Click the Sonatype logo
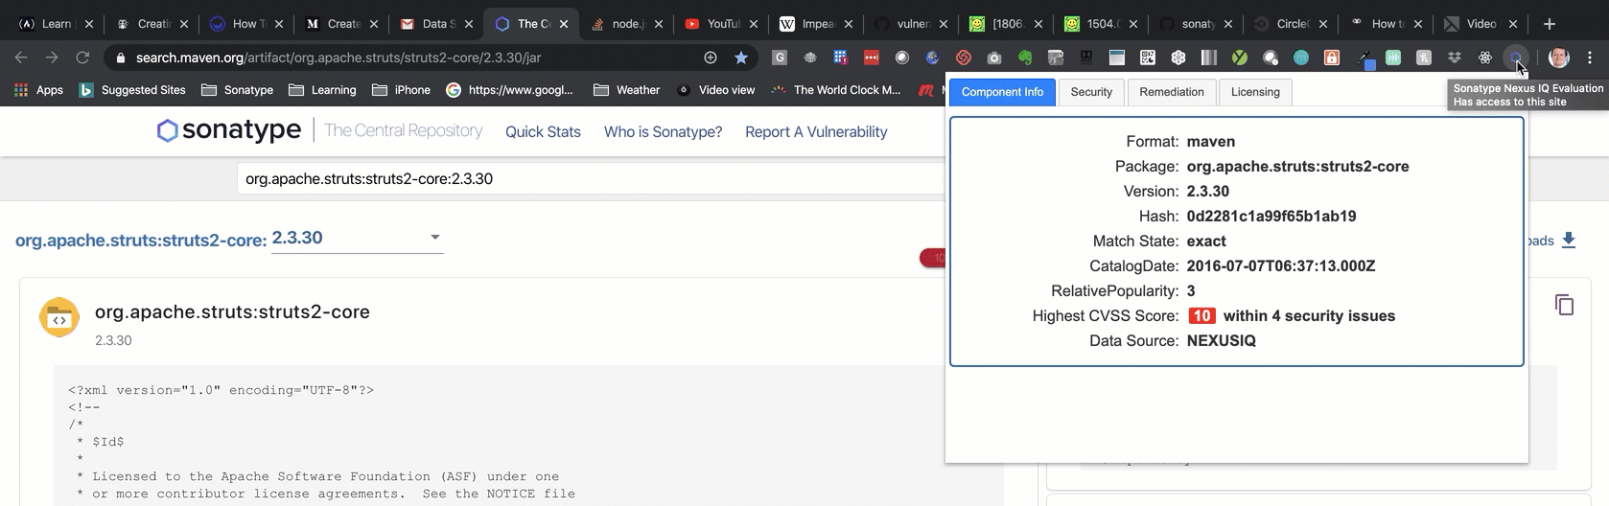The height and width of the screenshot is (506, 1609). pyautogui.click(x=229, y=130)
